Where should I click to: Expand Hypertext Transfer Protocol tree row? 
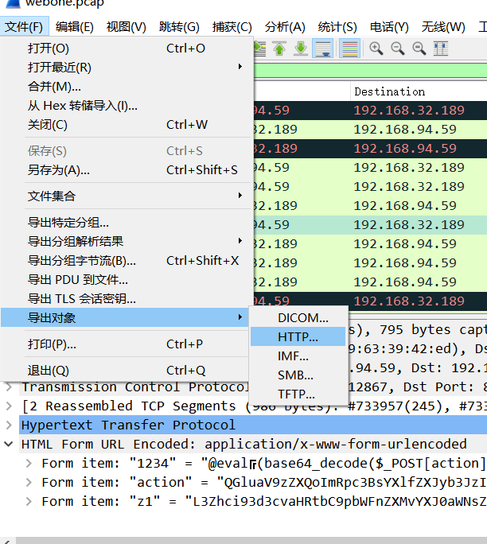point(9,425)
